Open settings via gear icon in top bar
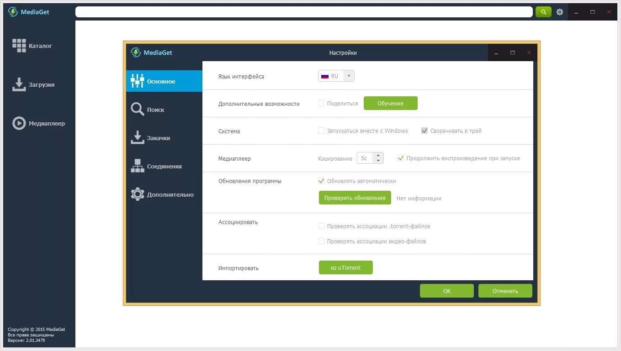Image resolution: width=621 pixels, height=351 pixels. click(560, 12)
